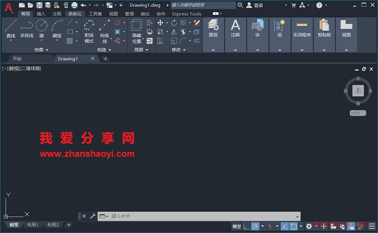Screen dimensions: 378x233
Task: Click the Copy tool in the Modify panel
Action: [160, 32]
